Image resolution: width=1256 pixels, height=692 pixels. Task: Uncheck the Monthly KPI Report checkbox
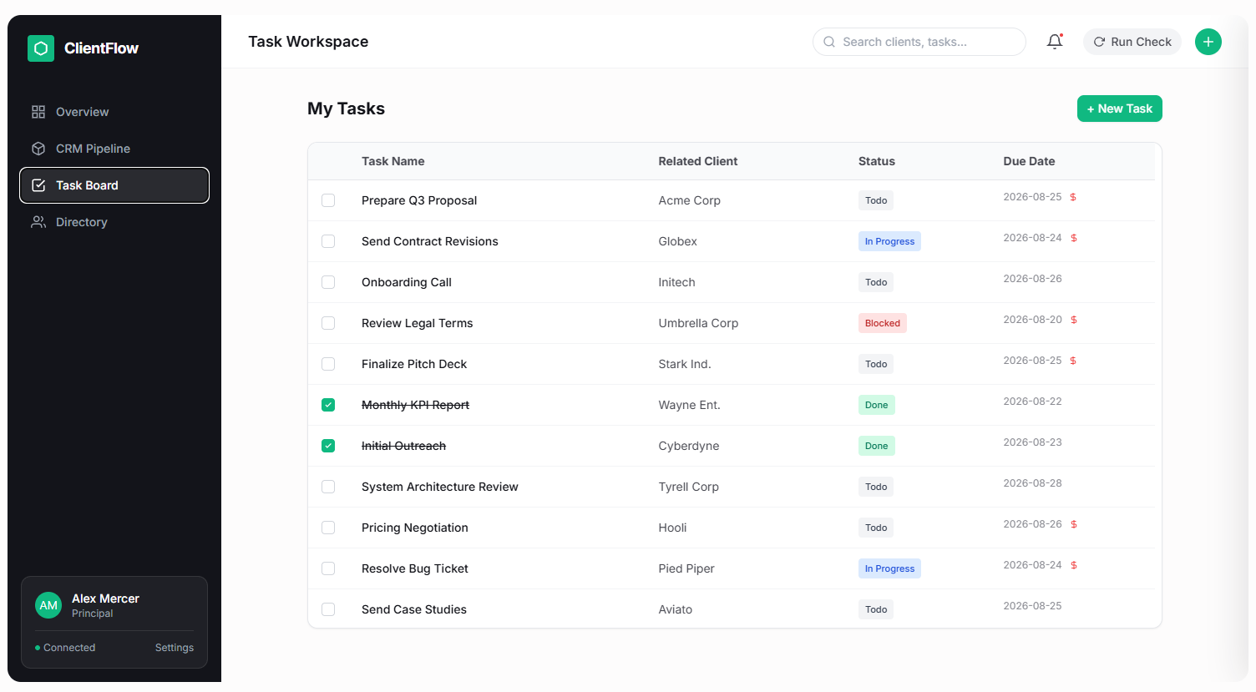click(328, 405)
